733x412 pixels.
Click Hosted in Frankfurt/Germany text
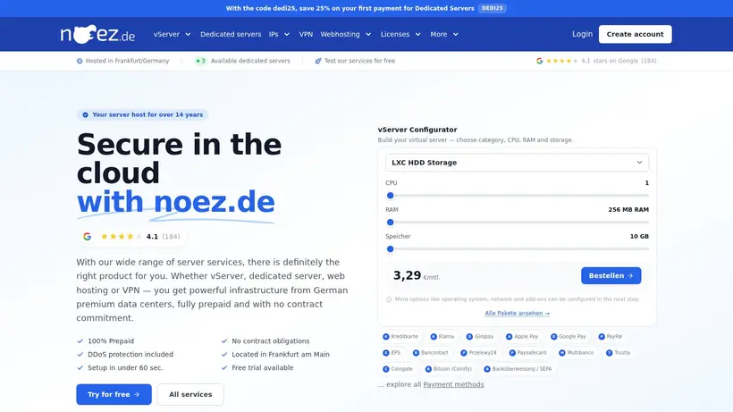click(127, 61)
